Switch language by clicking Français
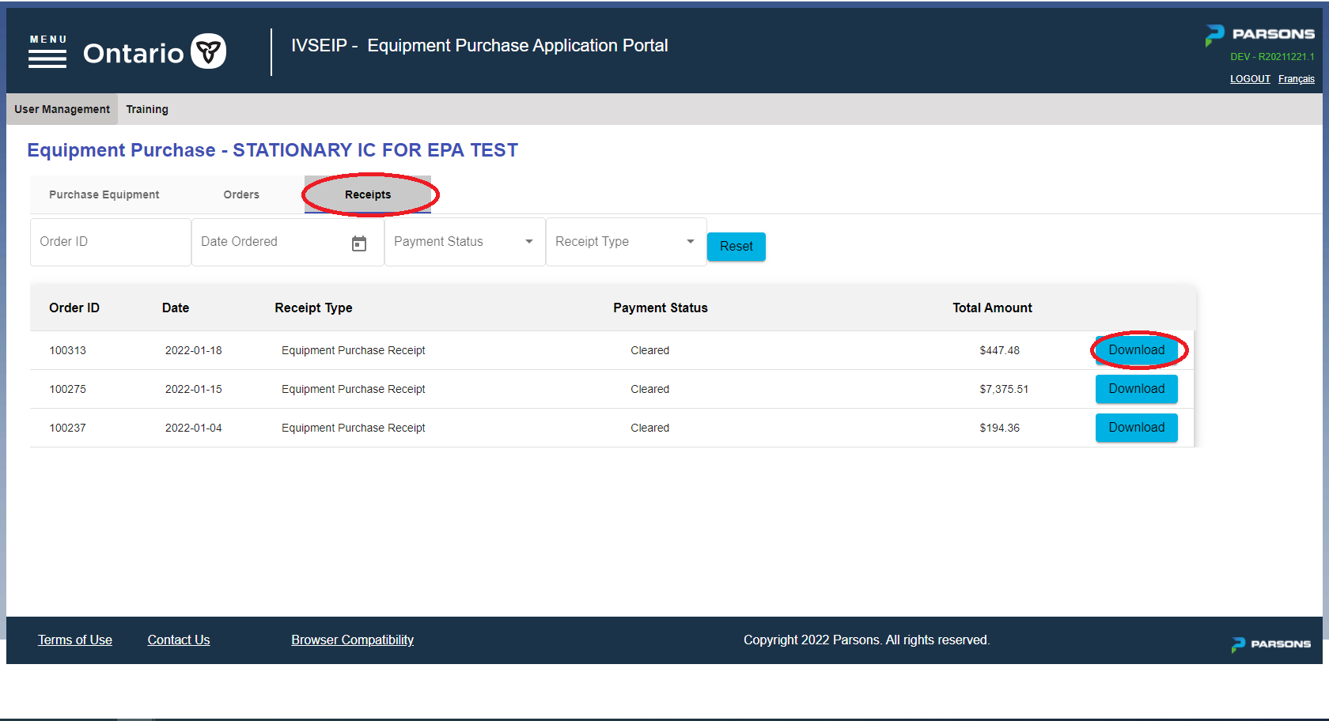 click(x=1297, y=78)
